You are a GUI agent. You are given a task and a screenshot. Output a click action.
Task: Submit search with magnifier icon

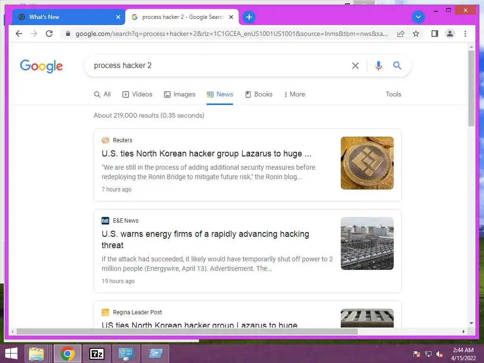point(397,65)
